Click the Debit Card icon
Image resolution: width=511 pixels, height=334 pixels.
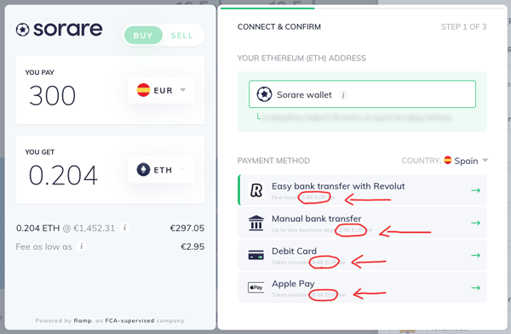point(256,255)
